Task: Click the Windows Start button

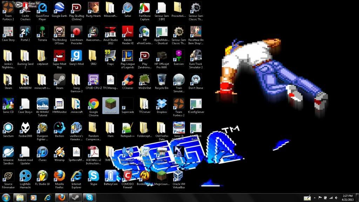Action: click(x=6, y=197)
